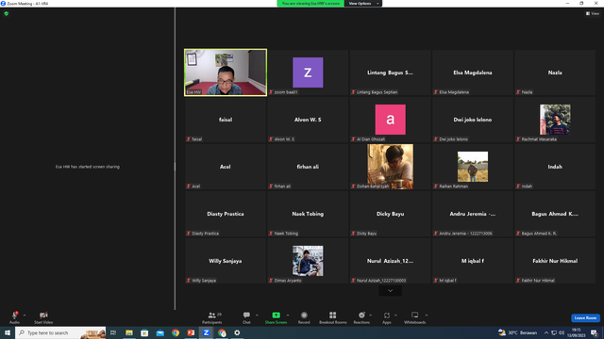Click the Dwi joko lelono participant tile

(473, 120)
